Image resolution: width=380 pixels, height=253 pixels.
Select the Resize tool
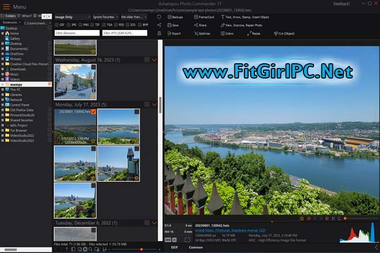249,33
